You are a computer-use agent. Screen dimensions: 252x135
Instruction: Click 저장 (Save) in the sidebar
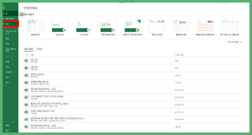(x=8, y=43)
